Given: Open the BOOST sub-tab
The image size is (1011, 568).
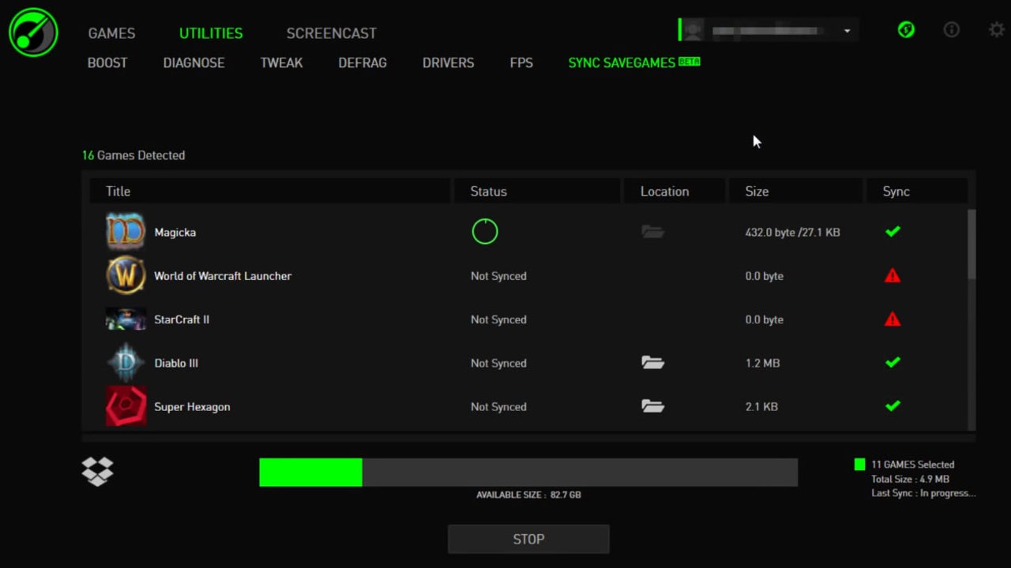Looking at the screenshot, I should click(107, 62).
